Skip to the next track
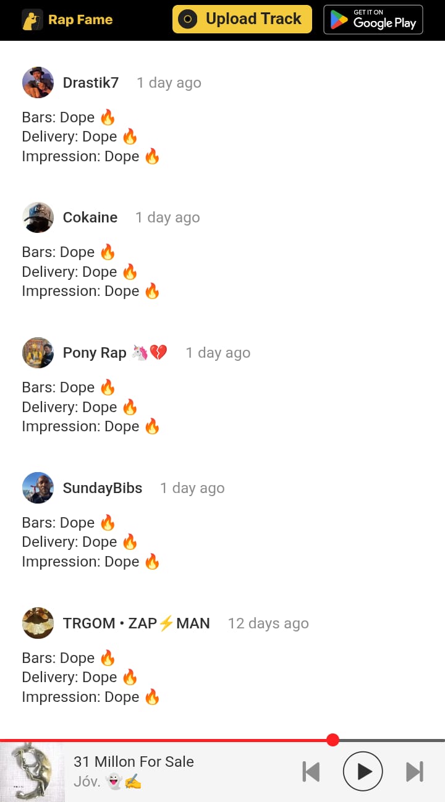 coord(415,772)
